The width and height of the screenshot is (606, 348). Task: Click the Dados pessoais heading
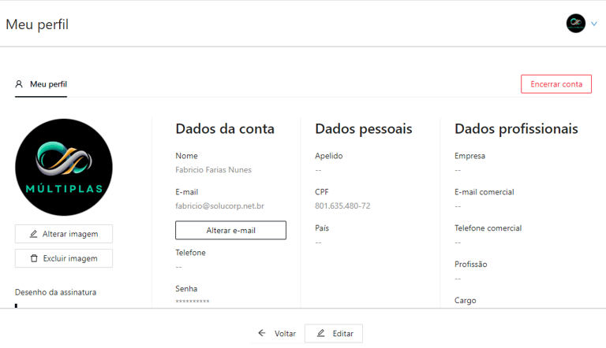tap(363, 129)
